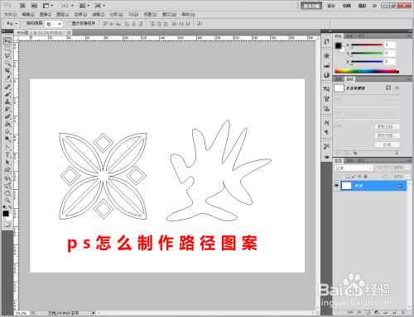Select the Path Selection tool

click(x=7, y=163)
